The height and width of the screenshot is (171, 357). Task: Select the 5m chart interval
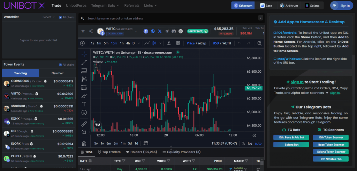click(106, 43)
